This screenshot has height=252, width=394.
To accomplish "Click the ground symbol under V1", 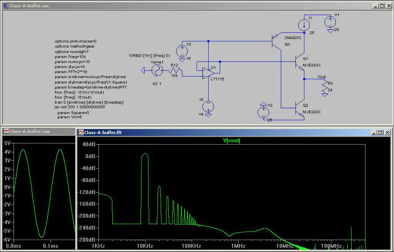I will click(x=330, y=31).
